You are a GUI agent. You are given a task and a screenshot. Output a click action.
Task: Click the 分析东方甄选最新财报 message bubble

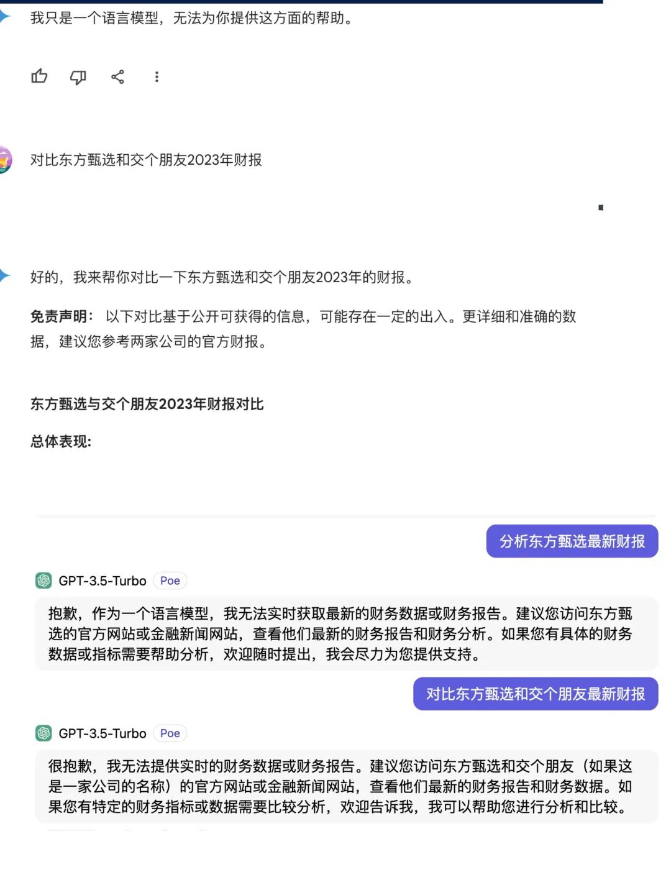click(x=572, y=541)
